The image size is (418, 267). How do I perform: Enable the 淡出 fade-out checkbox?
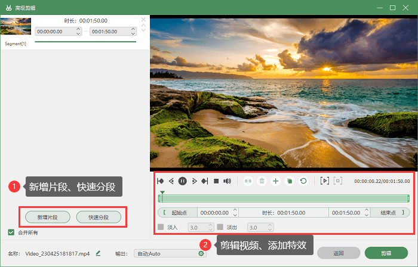coord(220,227)
